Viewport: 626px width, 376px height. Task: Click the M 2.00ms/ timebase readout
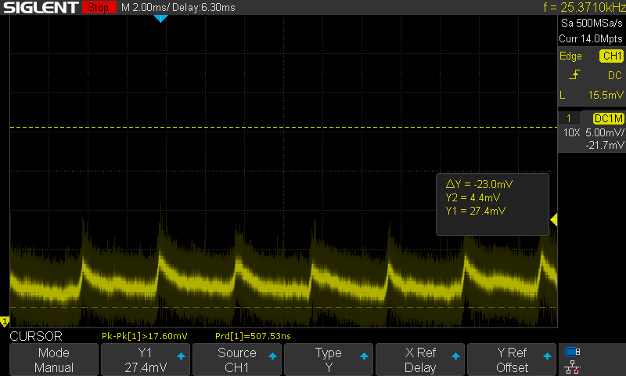pyautogui.click(x=145, y=7)
